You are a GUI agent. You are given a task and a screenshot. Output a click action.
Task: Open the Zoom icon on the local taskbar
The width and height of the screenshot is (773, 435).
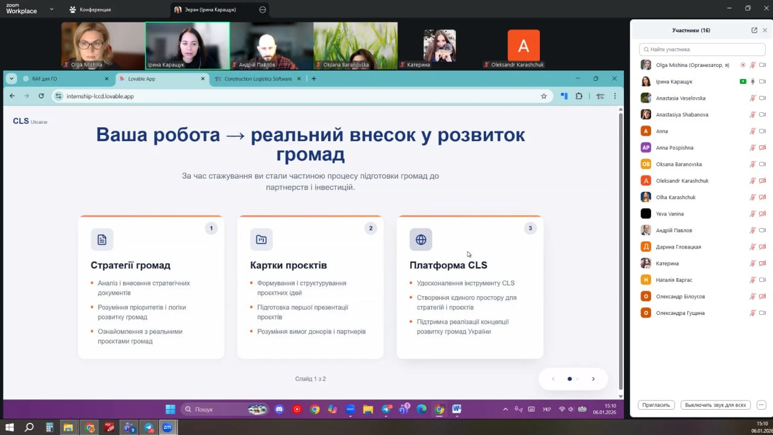coord(167,427)
